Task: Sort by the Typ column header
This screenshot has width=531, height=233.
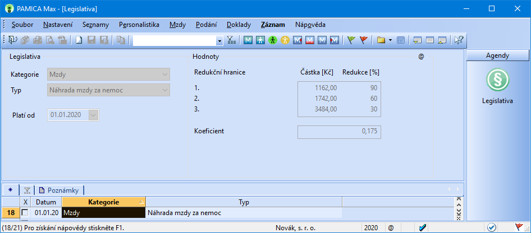Action: point(244,202)
